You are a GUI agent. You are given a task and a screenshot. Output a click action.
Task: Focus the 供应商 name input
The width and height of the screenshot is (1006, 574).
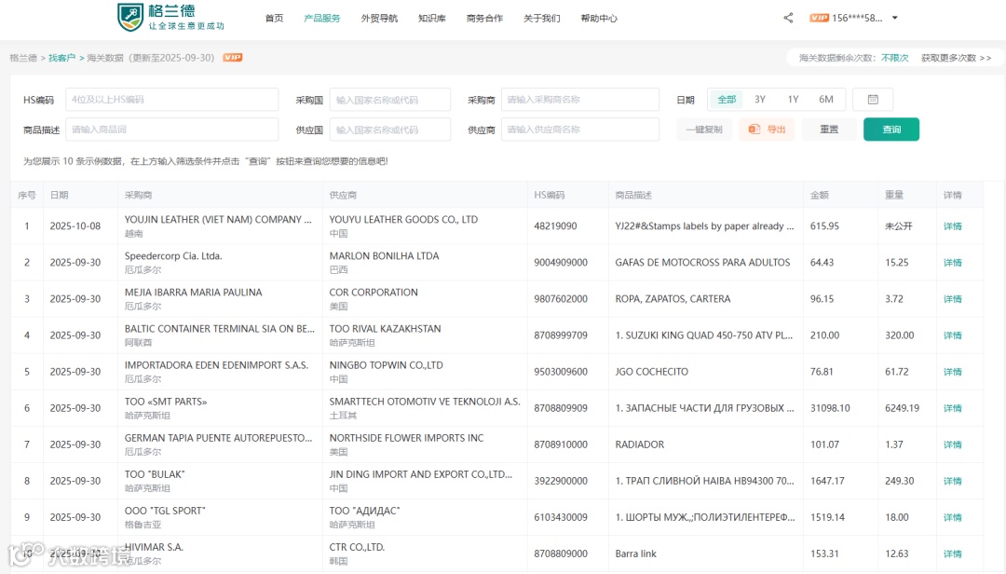pyautogui.click(x=580, y=129)
